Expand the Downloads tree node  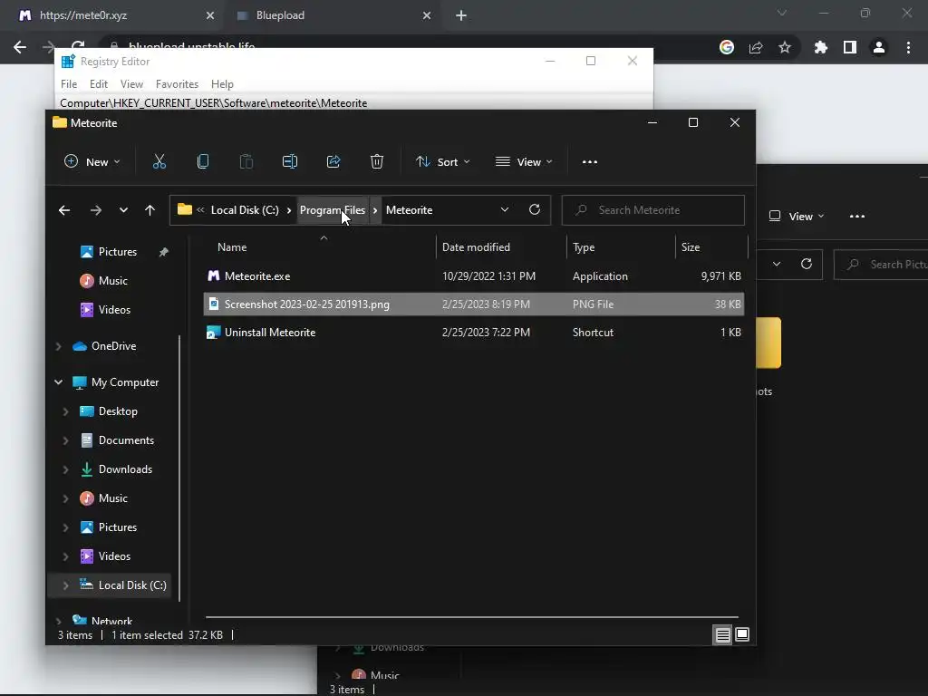coord(65,469)
